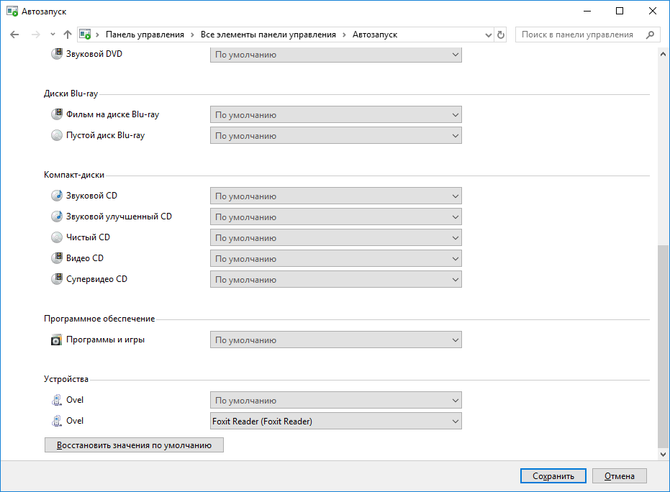Go up one level with Up arrow
This screenshot has height=492, width=670.
(68, 35)
